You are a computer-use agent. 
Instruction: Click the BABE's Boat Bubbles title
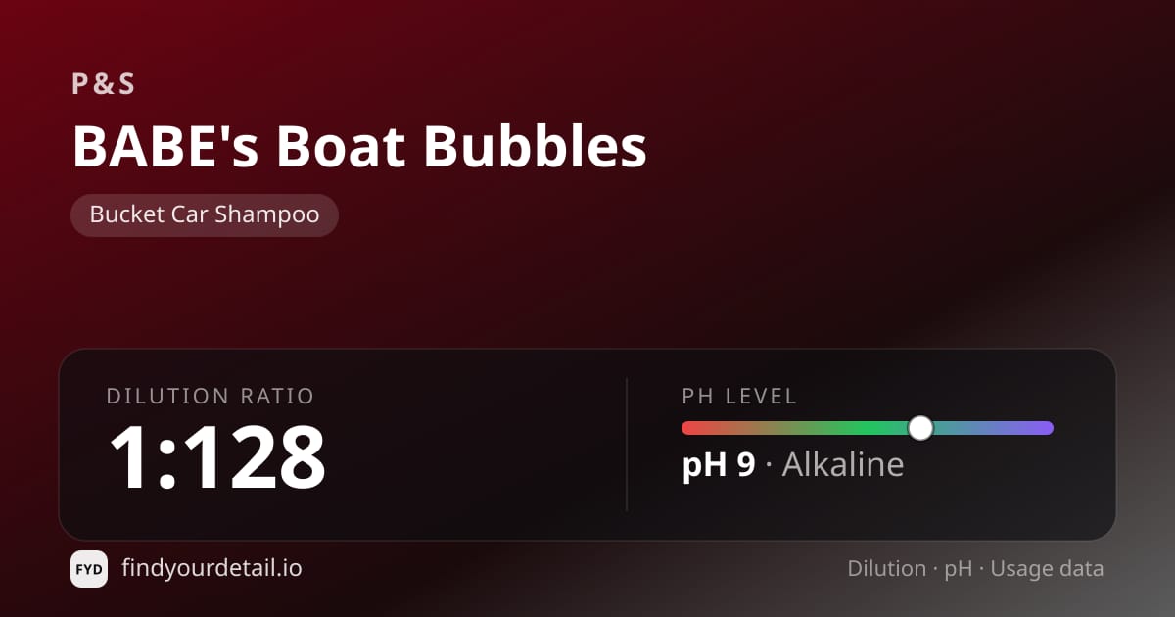[359, 146]
